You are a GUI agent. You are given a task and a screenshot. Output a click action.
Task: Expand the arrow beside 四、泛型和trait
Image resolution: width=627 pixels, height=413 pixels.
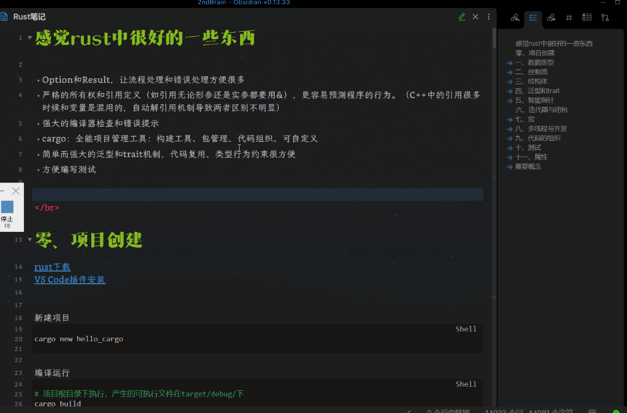510,91
